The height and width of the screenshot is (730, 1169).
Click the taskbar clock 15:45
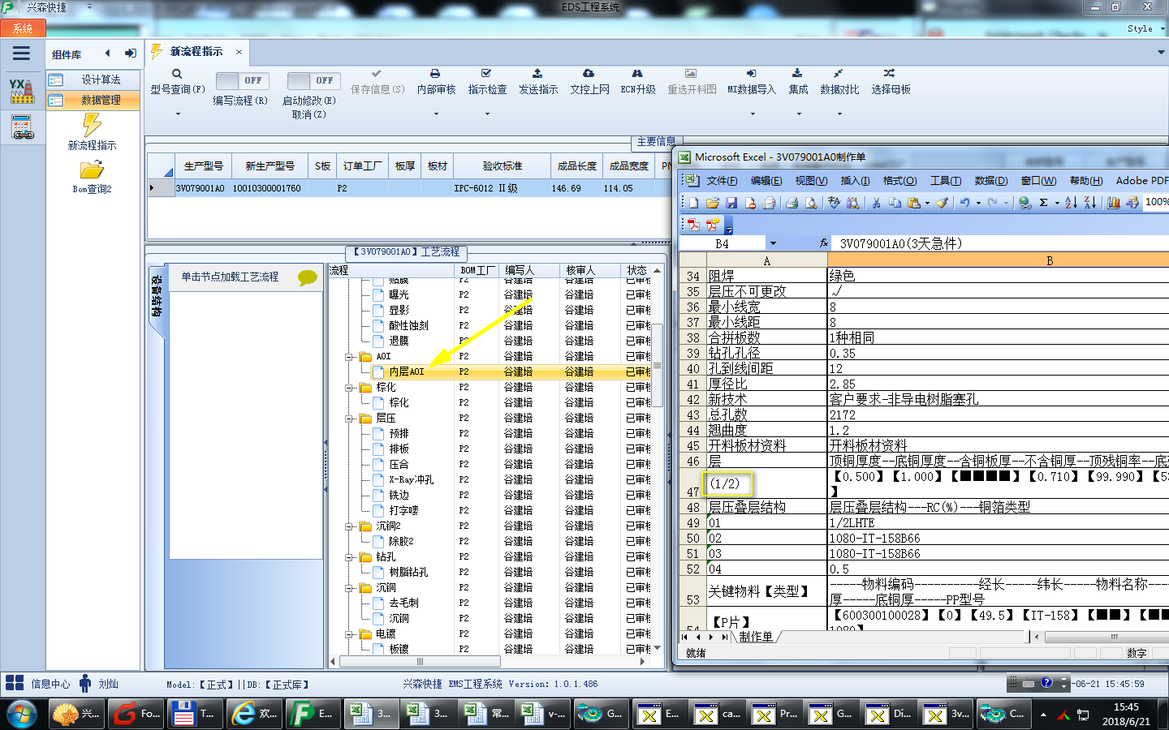click(1126, 707)
